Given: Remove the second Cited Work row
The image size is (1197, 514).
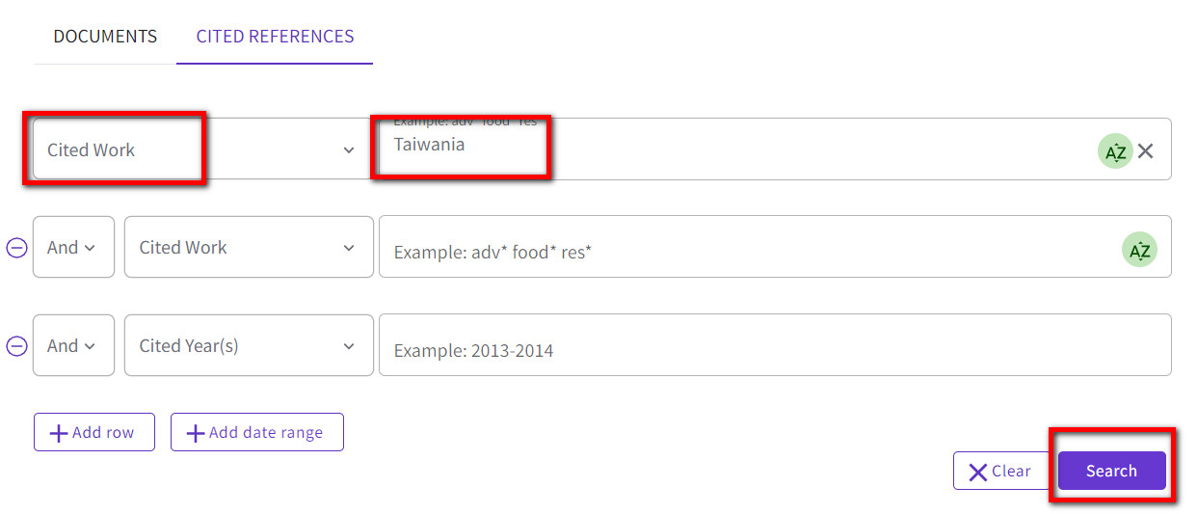Looking at the screenshot, I should tap(16, 247).
